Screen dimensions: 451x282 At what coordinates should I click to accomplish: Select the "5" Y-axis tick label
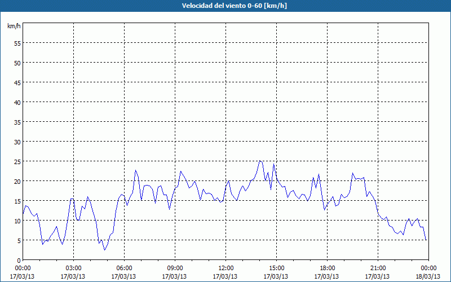point(19,241)
